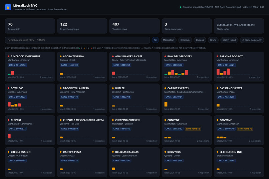Click CAMIS 50000408 badge
269x179 pixels.
[17, 161]
